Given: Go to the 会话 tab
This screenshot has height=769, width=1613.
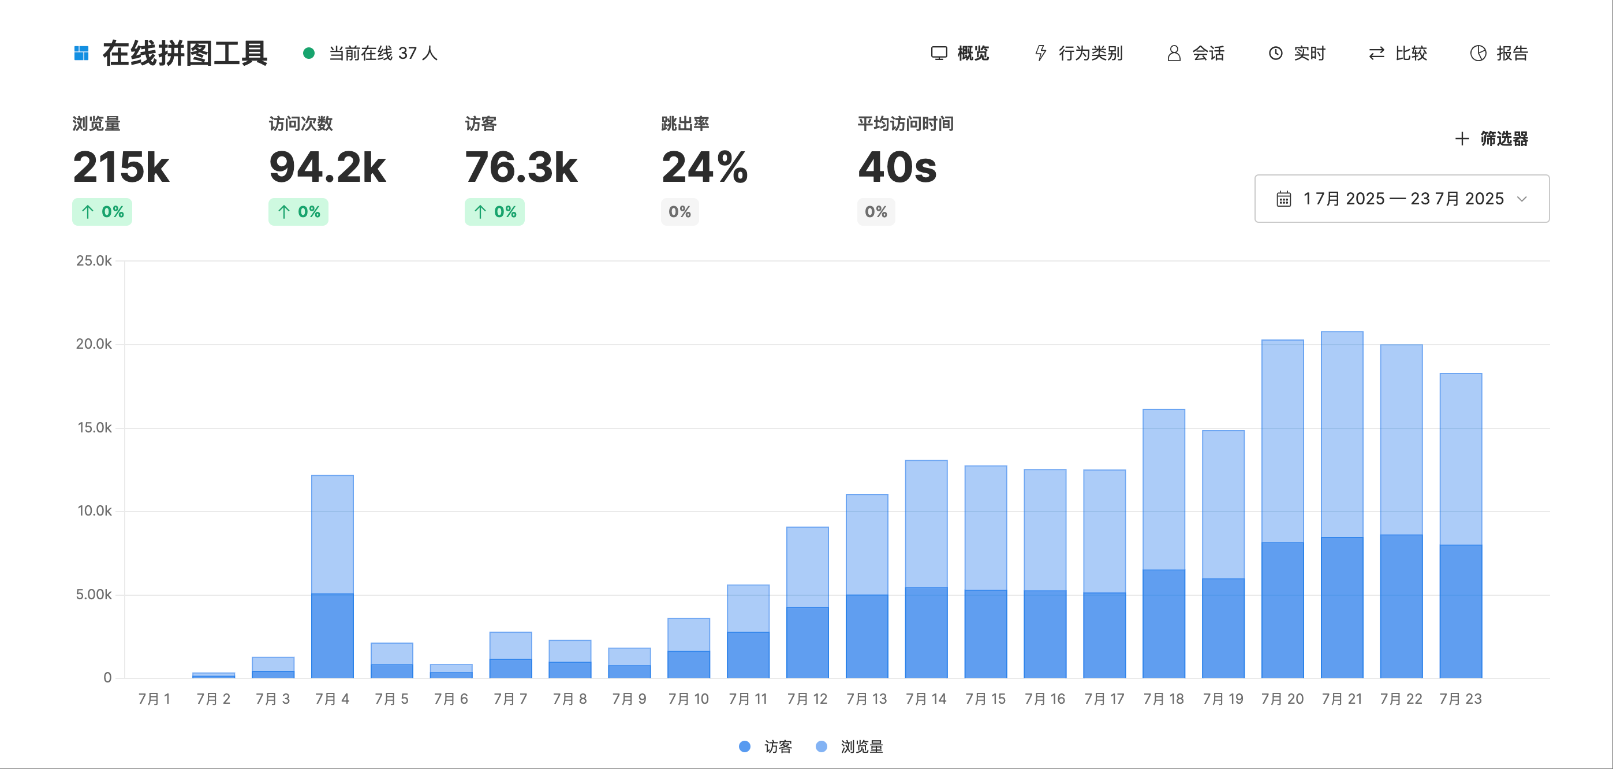Looking at the screenshot, I should [1196, 53].
